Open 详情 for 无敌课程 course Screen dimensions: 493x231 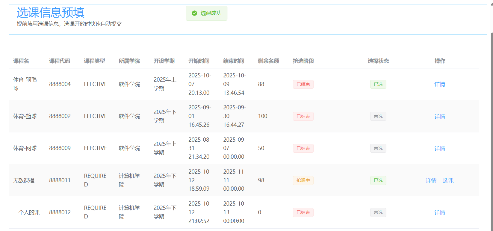[431, 180]
